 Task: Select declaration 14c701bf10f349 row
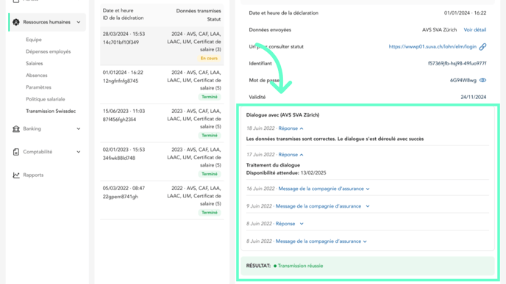point(162,46)
